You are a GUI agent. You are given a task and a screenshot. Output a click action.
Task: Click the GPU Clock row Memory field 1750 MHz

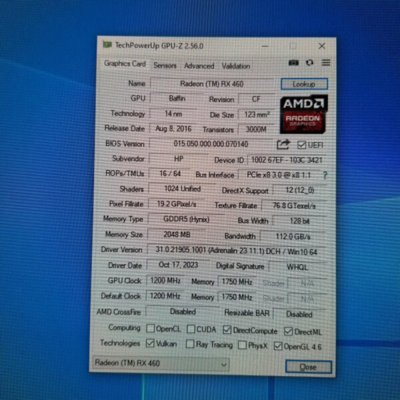pos(237,282)
